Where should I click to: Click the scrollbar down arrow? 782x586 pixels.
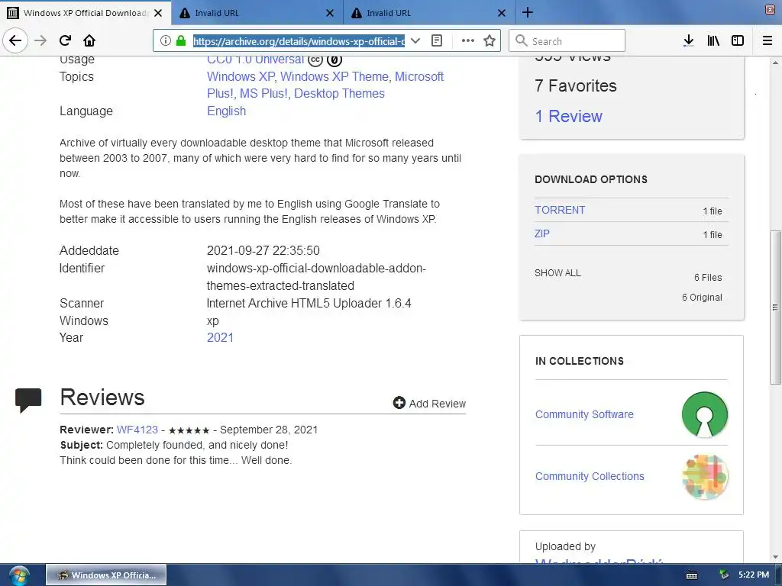tap(775, 557)
